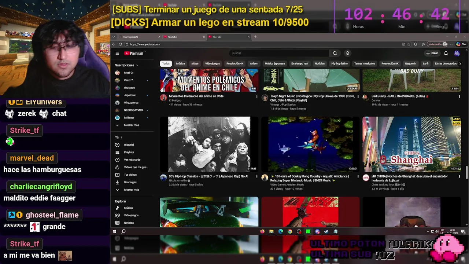The width and height of the screenshot is (469, 264).
Task: Open the Ki Maligno channel link
Action: click(x=175, y=100)
